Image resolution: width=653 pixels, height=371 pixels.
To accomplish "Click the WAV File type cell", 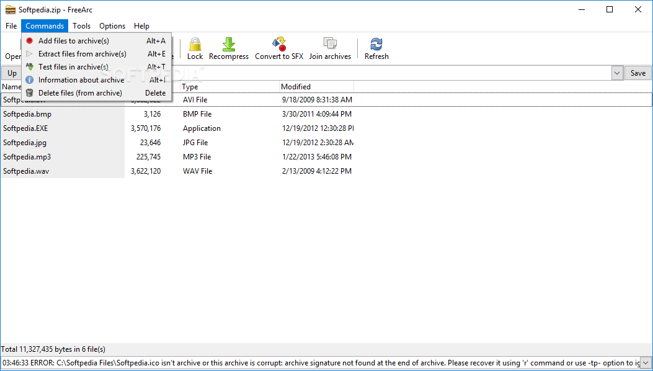I will tap(197, 171).
